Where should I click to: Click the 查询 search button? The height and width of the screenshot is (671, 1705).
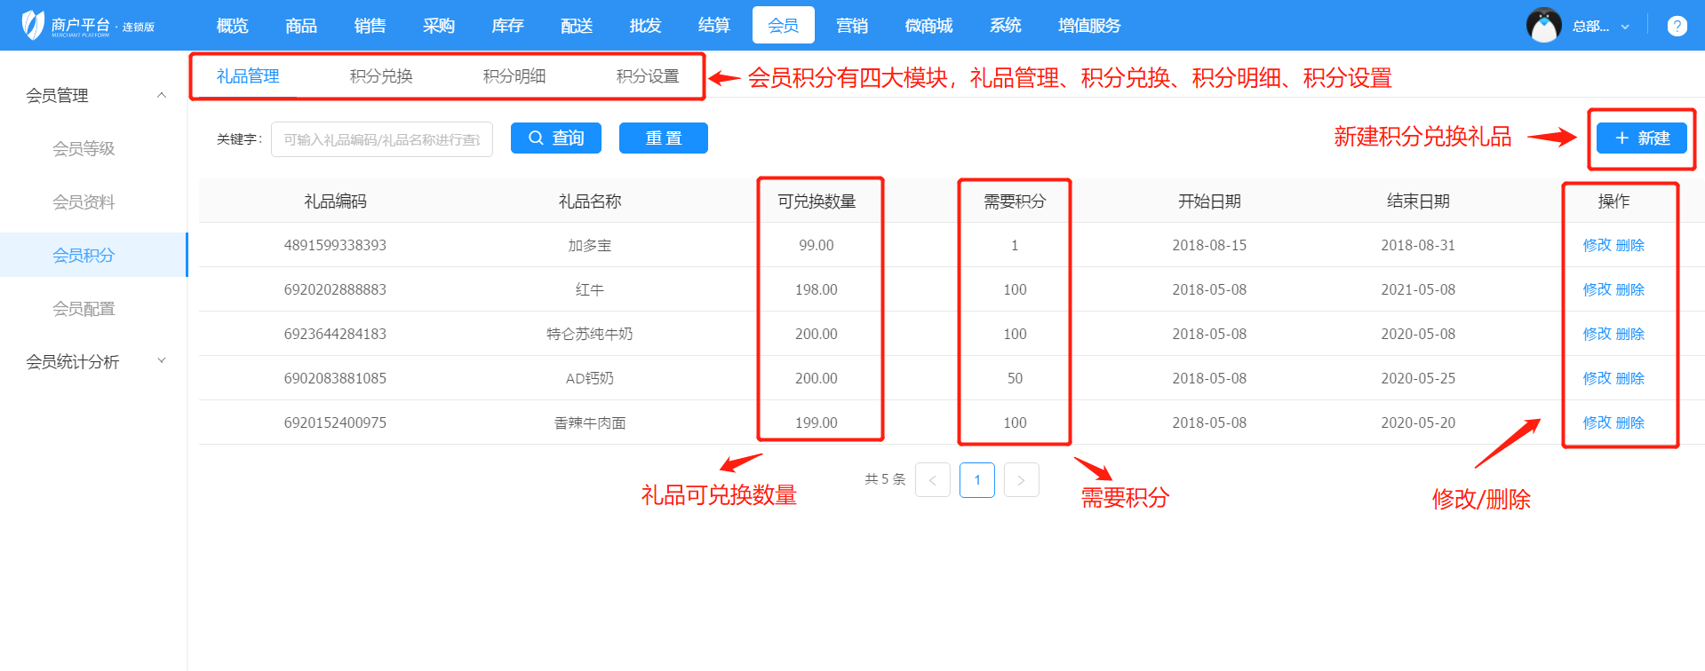(556, 138)
